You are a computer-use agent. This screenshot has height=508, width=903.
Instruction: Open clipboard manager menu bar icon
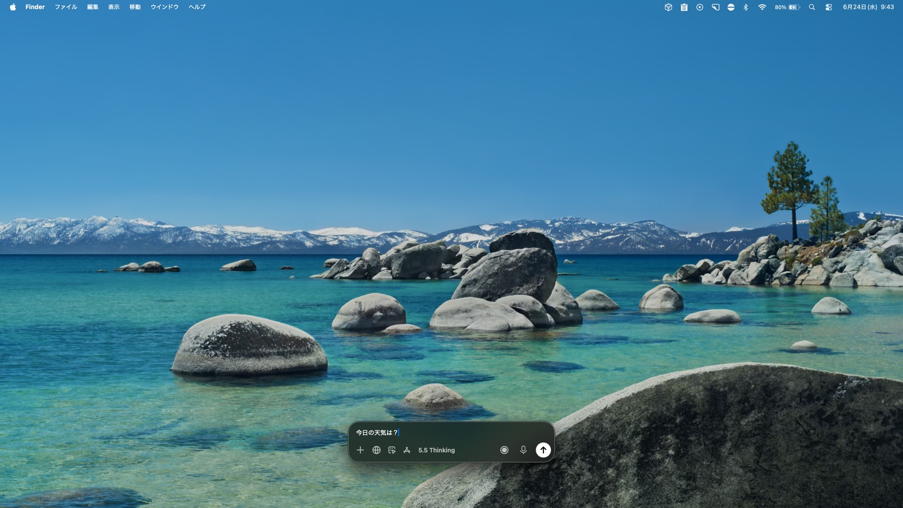684,7
